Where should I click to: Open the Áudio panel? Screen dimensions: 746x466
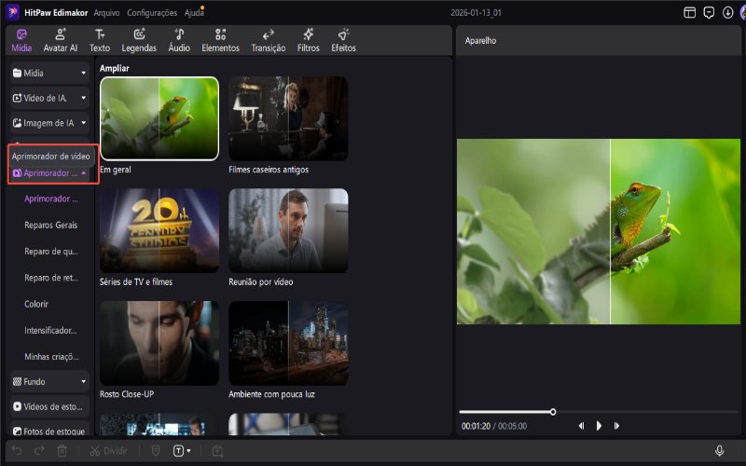click(178, 40)
